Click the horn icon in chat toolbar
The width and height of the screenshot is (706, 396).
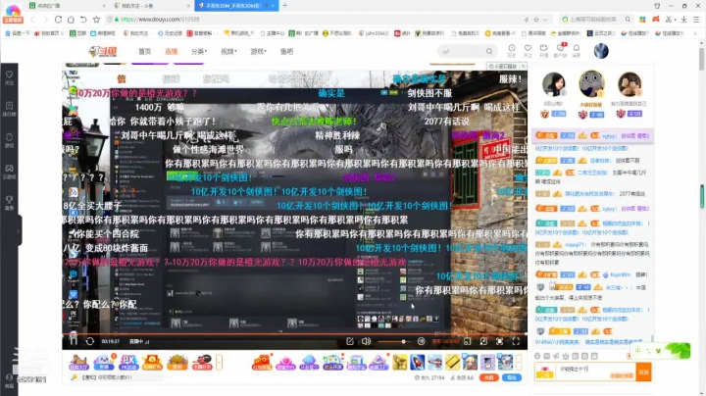556,356
